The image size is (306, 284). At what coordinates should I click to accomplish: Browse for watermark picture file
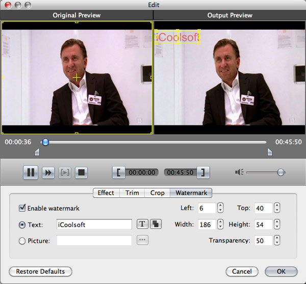[142, 240]
